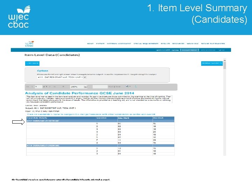The height and width of the screenshot is (189, 252).
Task: Click the find text search field
Action: point(100,87)
